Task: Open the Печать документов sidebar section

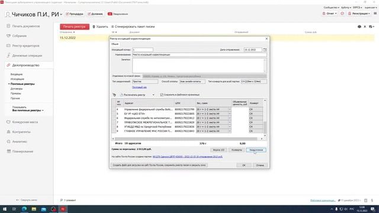Action: 26,26
